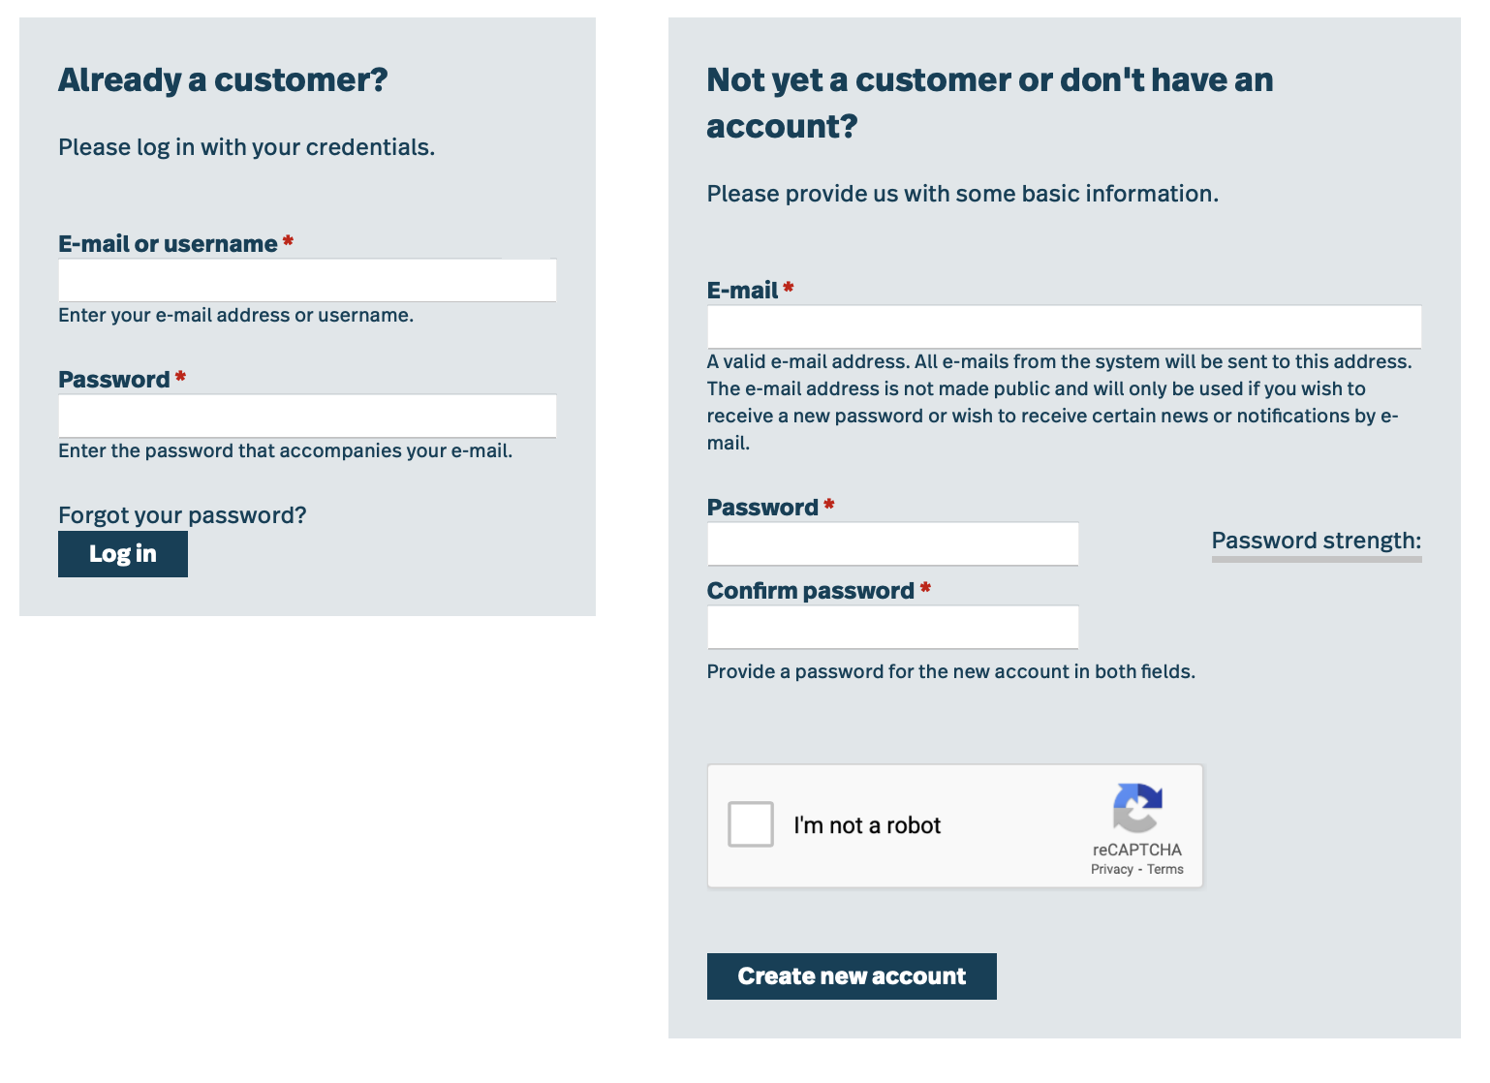Click the new account Password field
Image resolution: width=1490 pixels, height=1083 pixels.
point(892,543)
